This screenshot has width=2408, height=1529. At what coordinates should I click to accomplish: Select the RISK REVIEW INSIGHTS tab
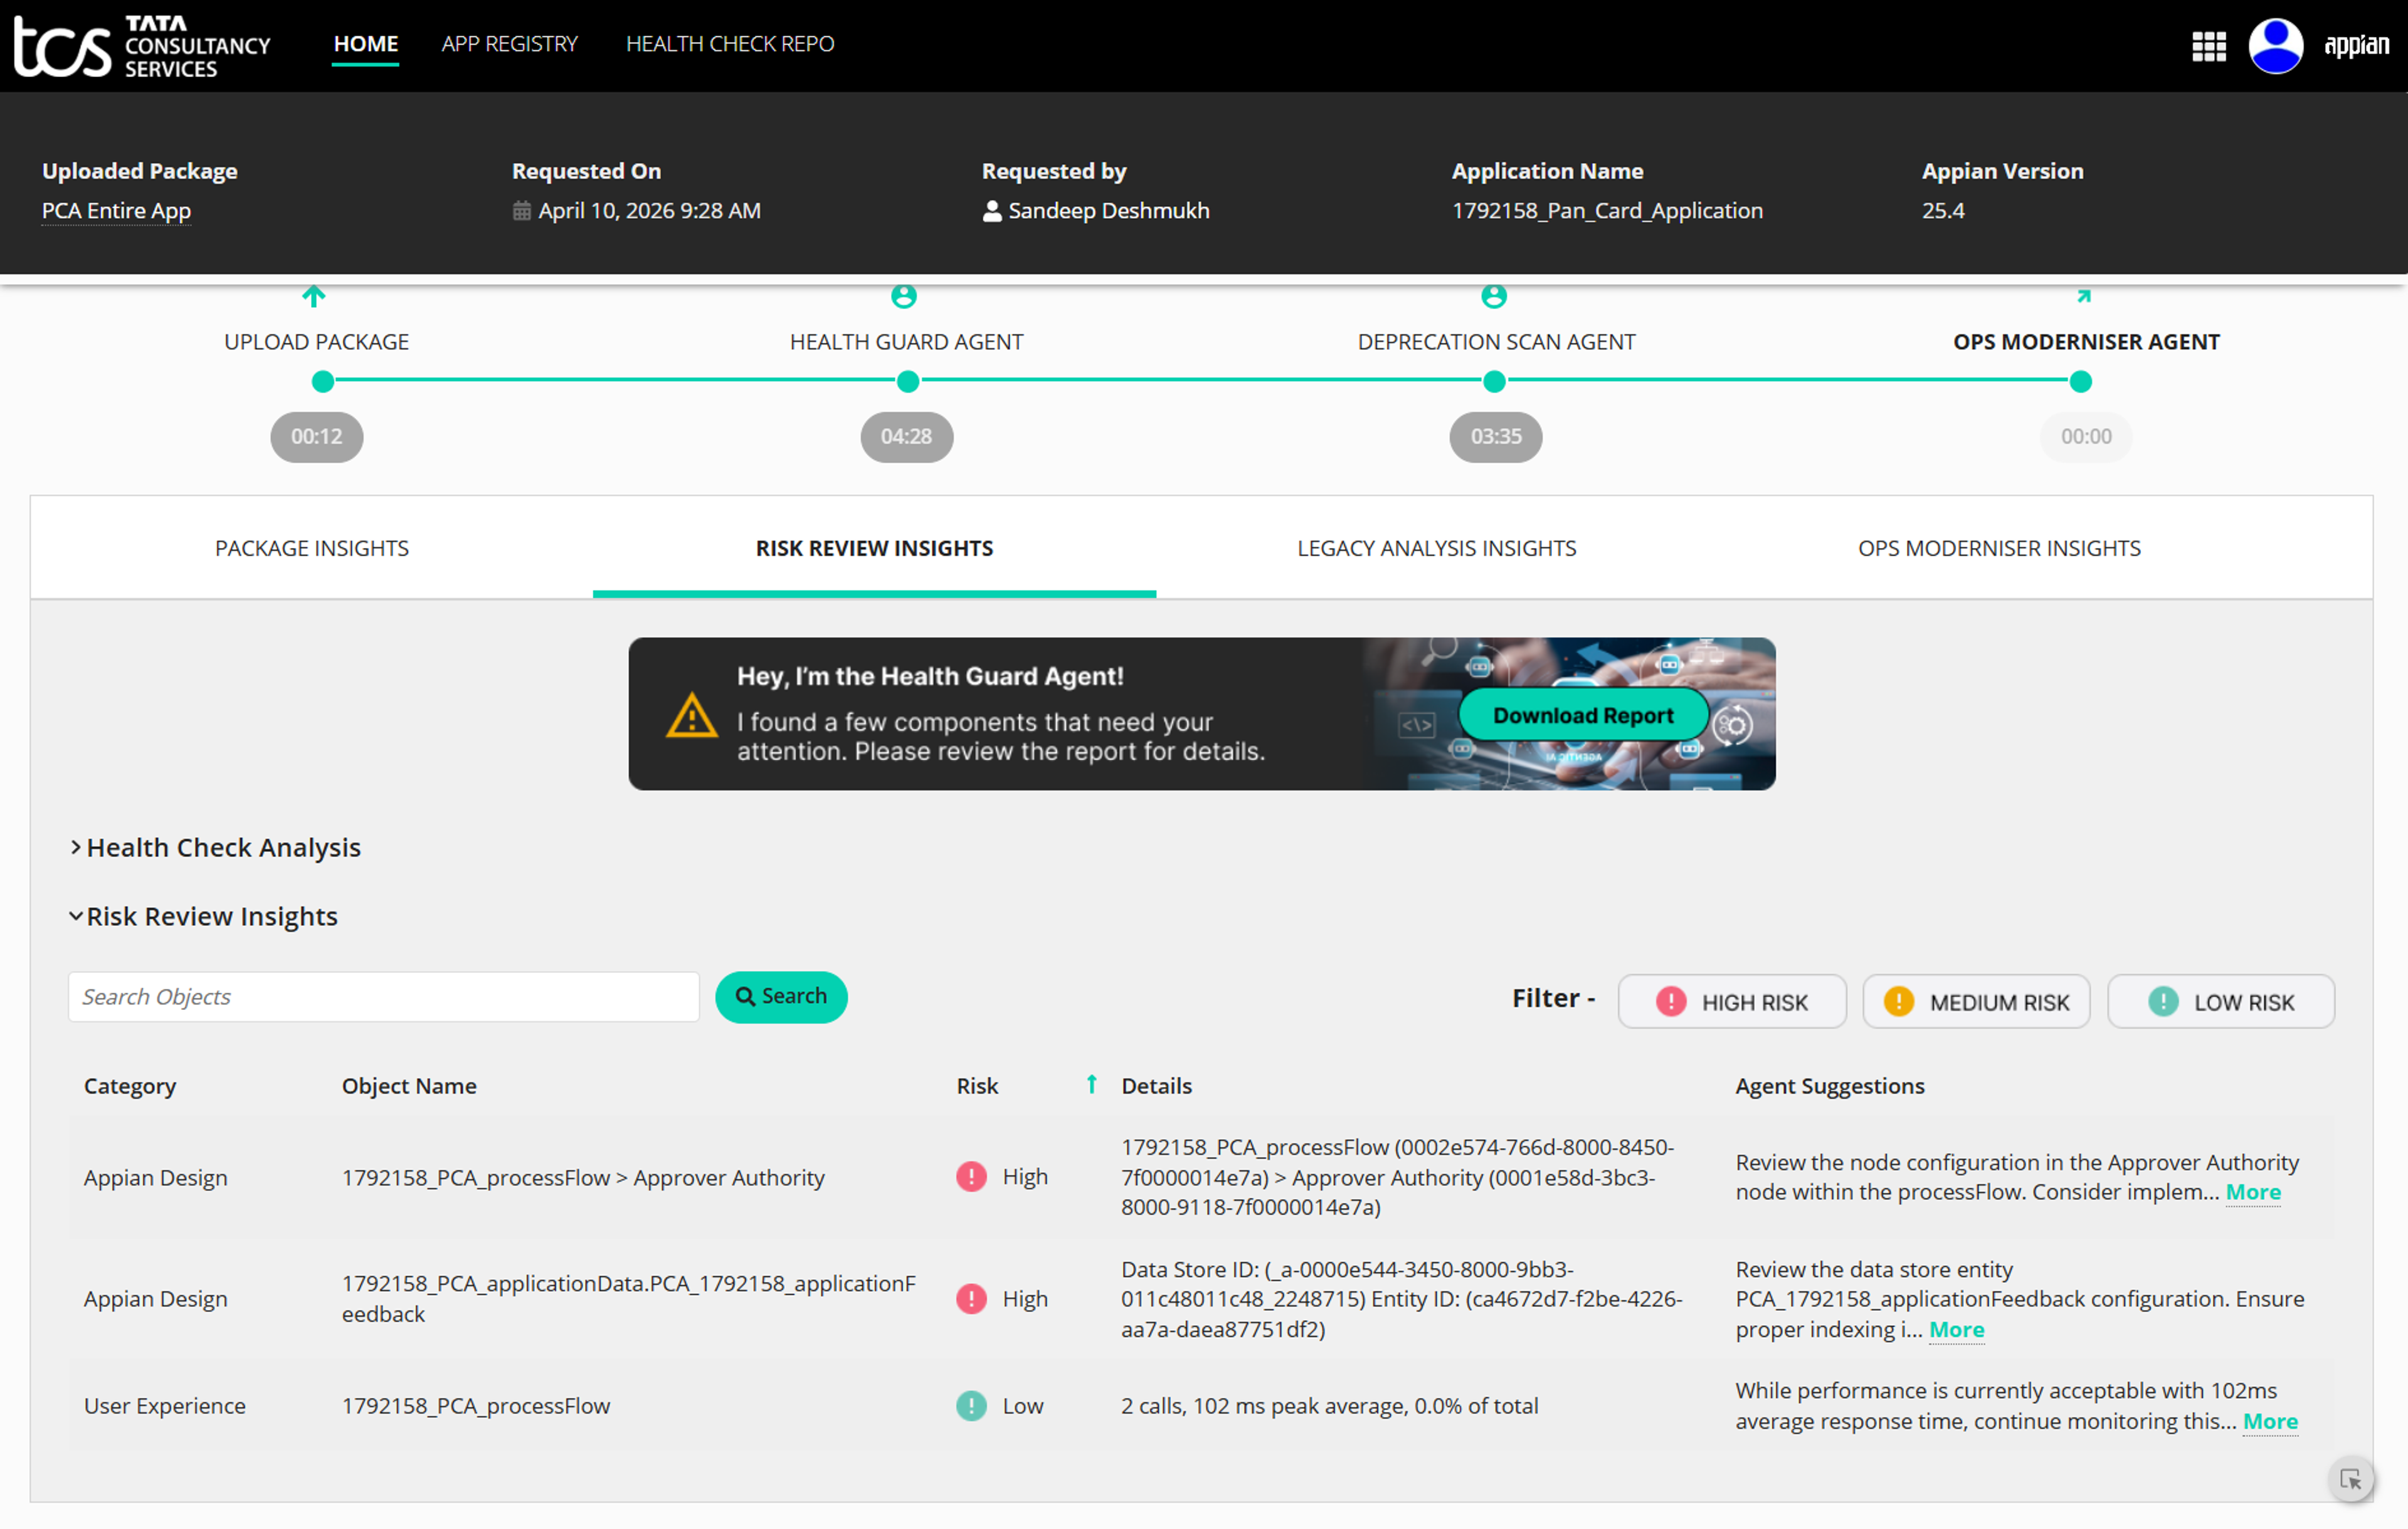875,548
